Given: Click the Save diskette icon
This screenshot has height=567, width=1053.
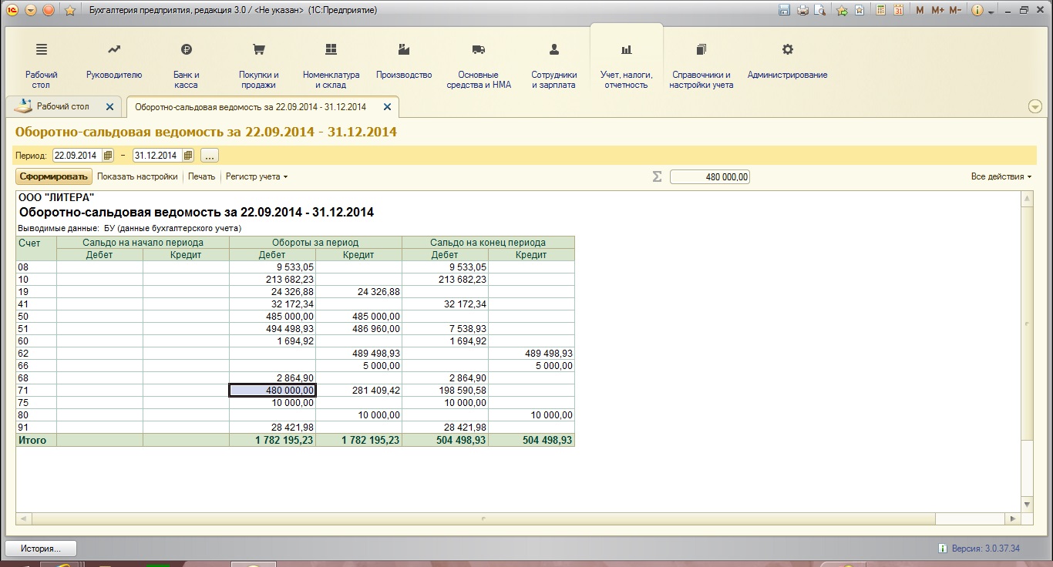Looking at the screenshot, I should coord(785,11).
